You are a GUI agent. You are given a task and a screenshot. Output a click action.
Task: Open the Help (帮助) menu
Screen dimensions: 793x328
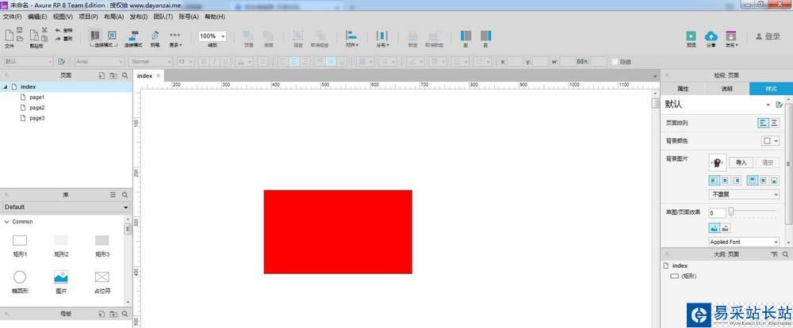[x=215, y=17]
